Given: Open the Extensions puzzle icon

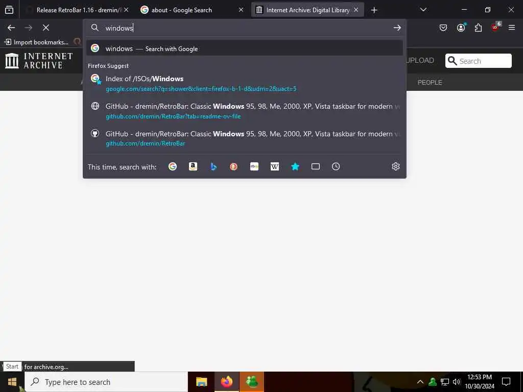Looking at the screenshot, I should pos(478,28).
